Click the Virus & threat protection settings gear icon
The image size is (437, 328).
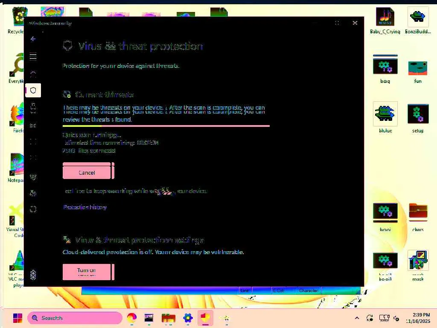tap(67, 240)
